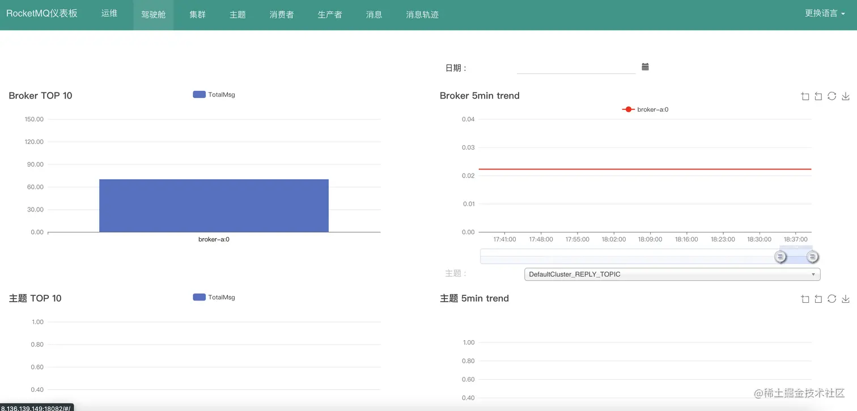Open the 消息轨迹 message trace tab
The image size is (857, 411).
[x=422, y=15]
